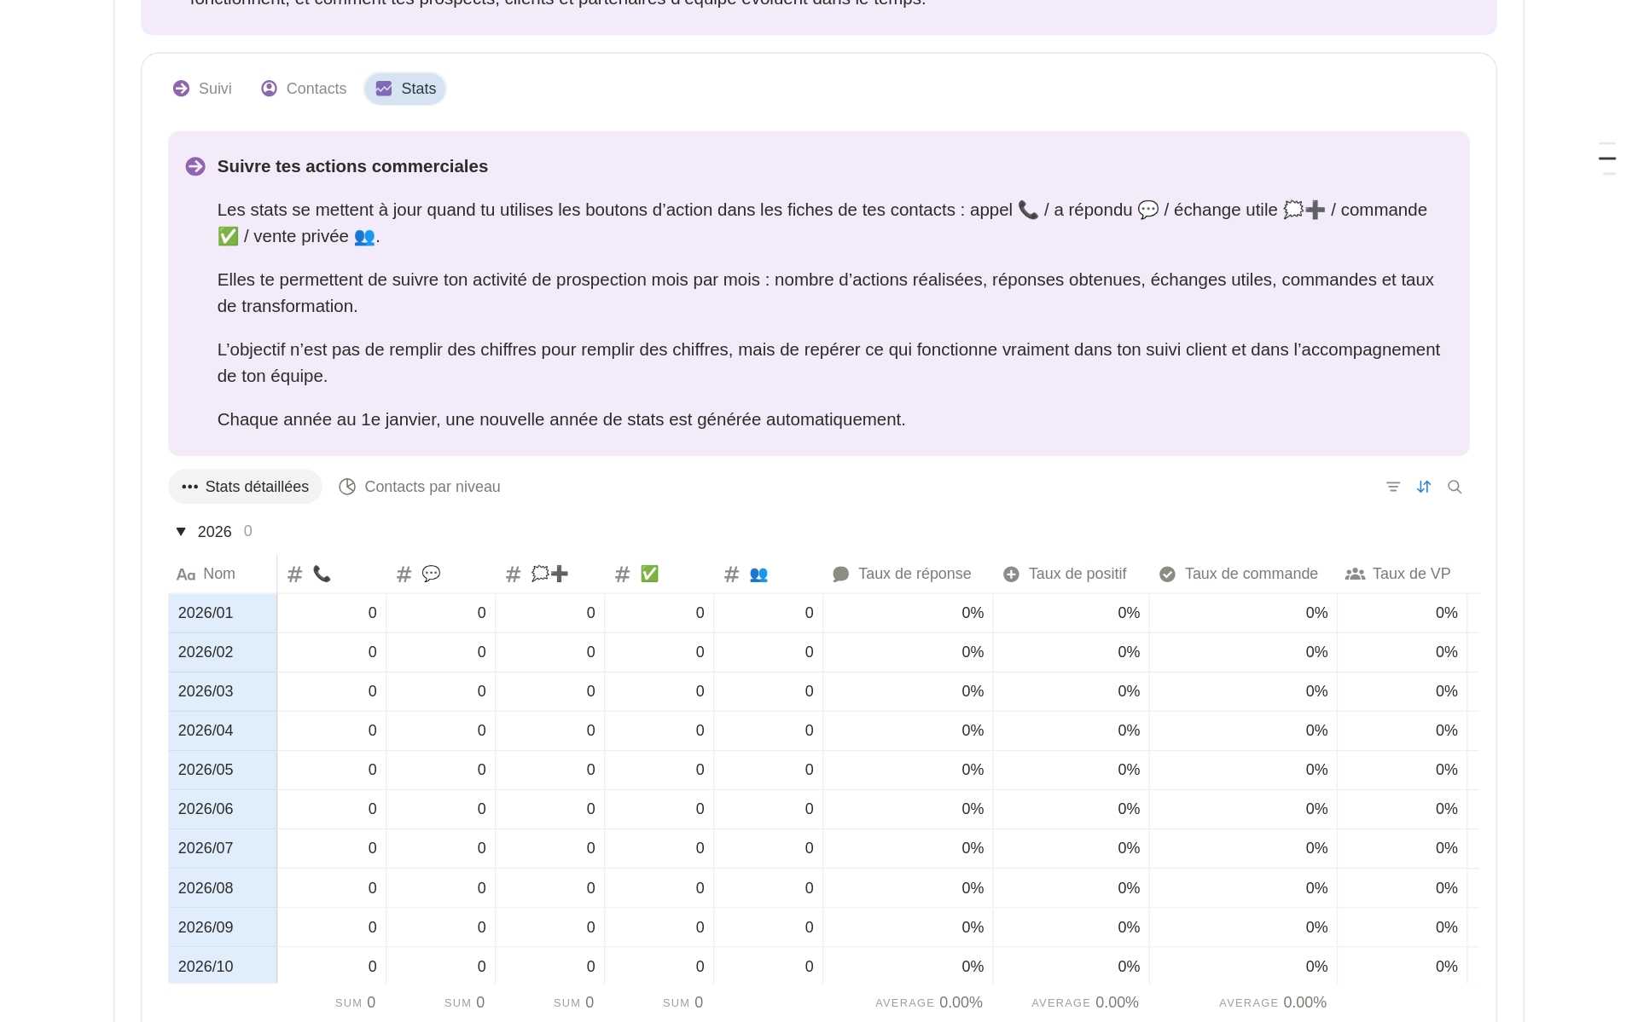This screenshot has height=1022, width=1638.
Task: Click the page outline marker at right edge
Action: click(x=1607, y=159)
